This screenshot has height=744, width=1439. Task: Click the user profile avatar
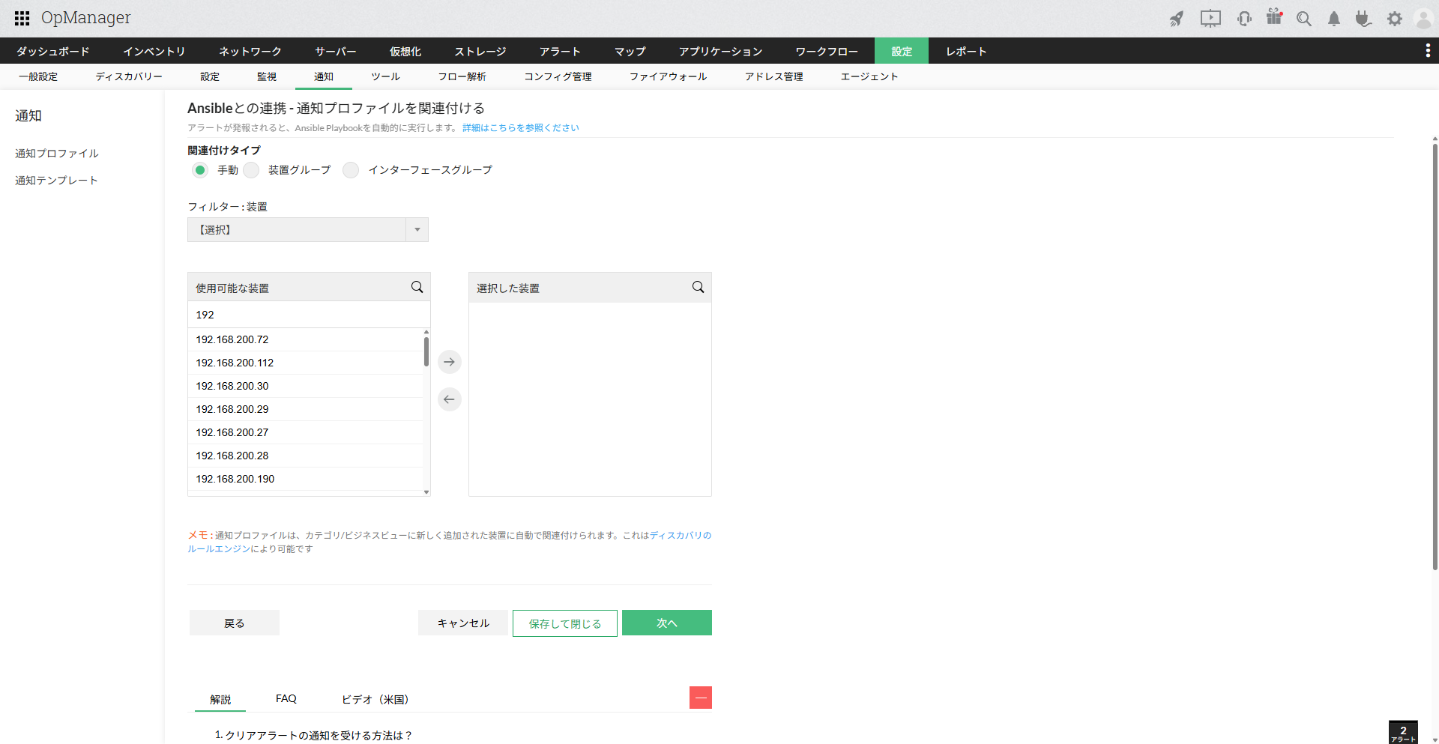click(1423, 19)
